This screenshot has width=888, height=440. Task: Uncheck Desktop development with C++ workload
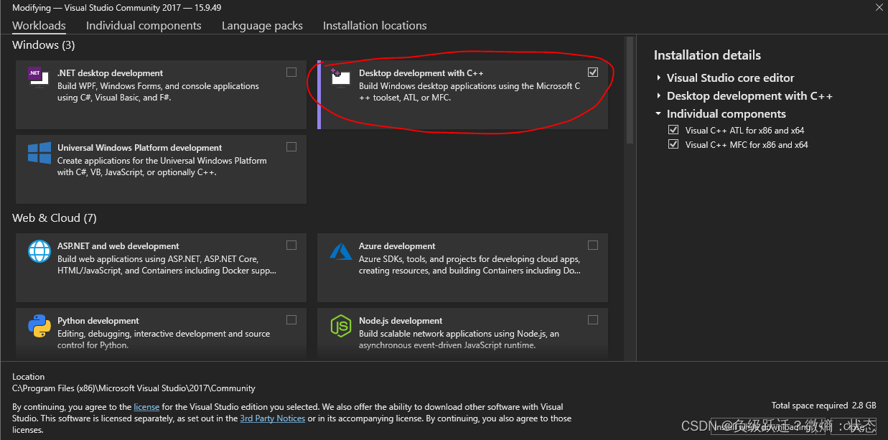(x=592, y=72)
